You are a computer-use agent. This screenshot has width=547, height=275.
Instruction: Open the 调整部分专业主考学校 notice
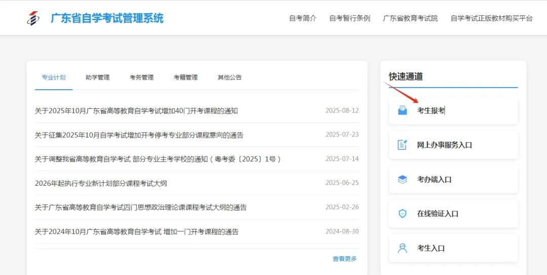(158, 159)
